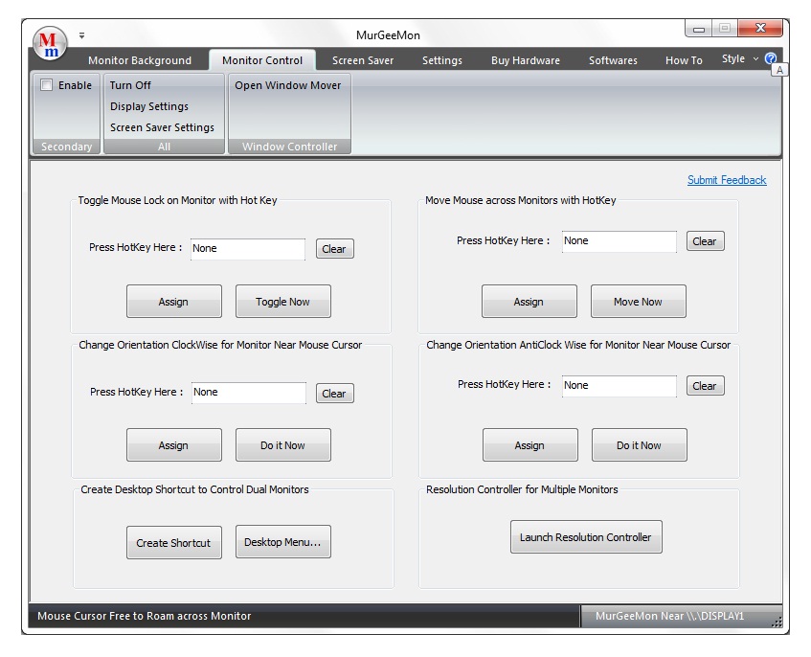Clear the Move Mouse across Monitors hotkey
Viewport: 811px width, 657px height.
705,241
